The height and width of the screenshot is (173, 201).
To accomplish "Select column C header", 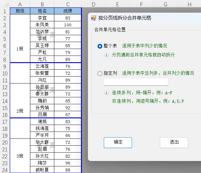I will pos(68,4).
